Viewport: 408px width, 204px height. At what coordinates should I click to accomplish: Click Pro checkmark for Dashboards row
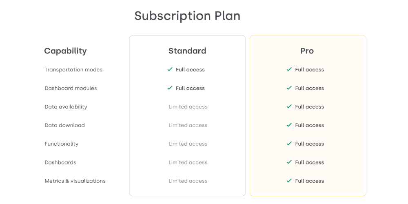tap(289, 162)
